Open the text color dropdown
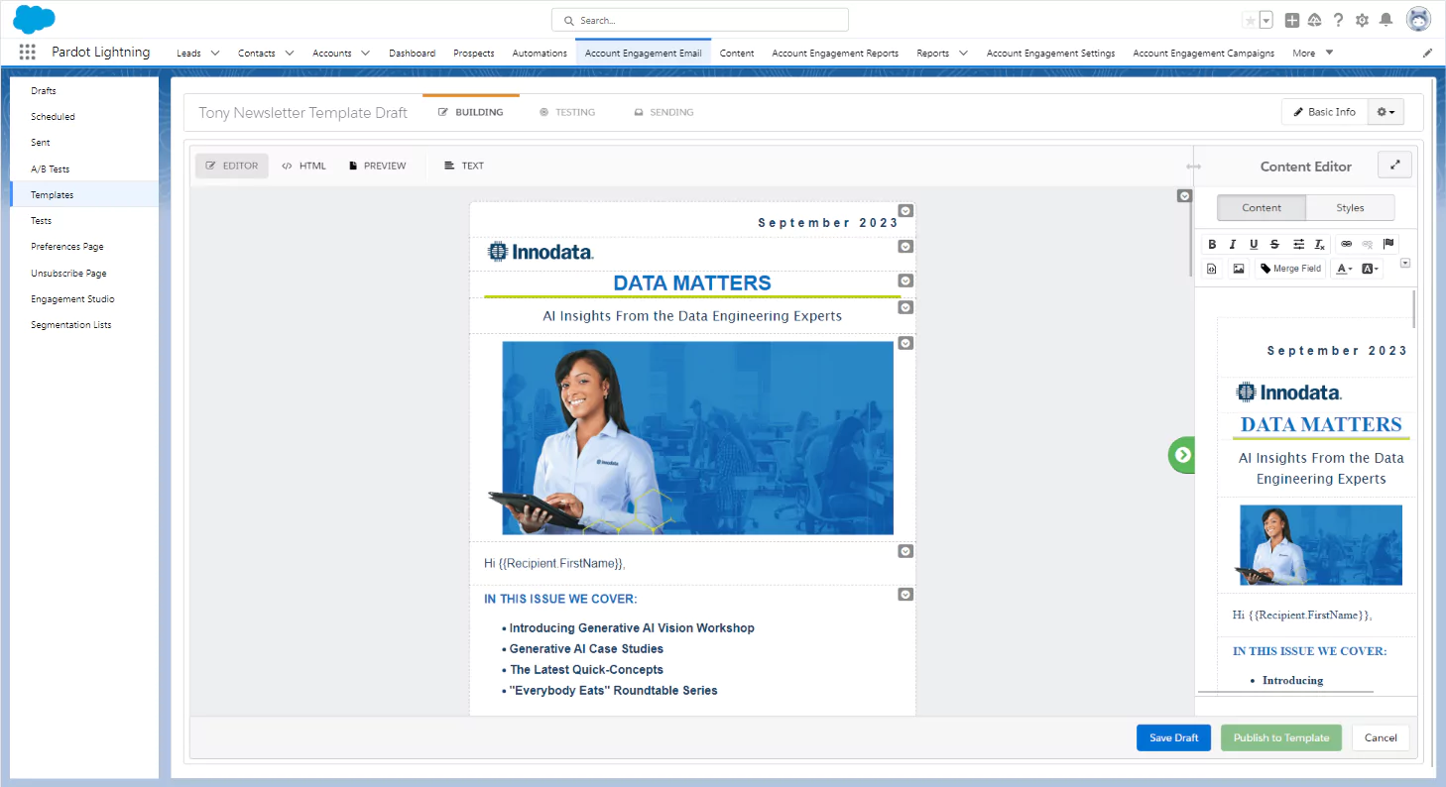This screenshot has width=1446, height=787. (1344, 269)
